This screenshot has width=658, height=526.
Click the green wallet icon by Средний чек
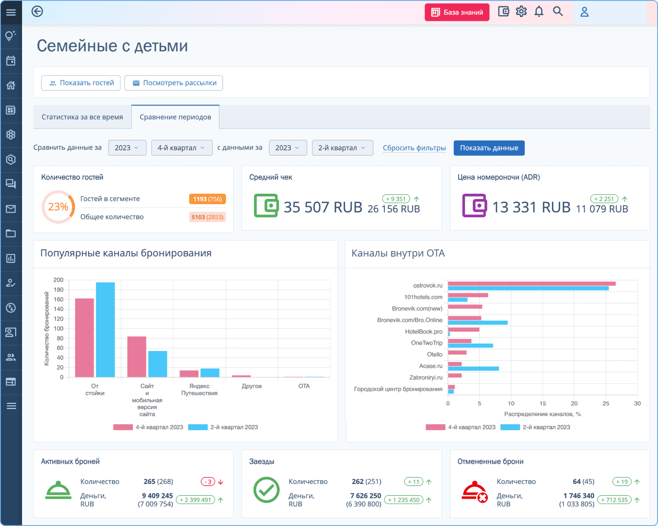(266, 205)
